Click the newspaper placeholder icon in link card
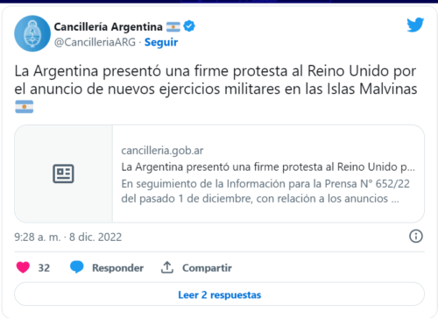This screenshot has height=319, width=438. 63,174
